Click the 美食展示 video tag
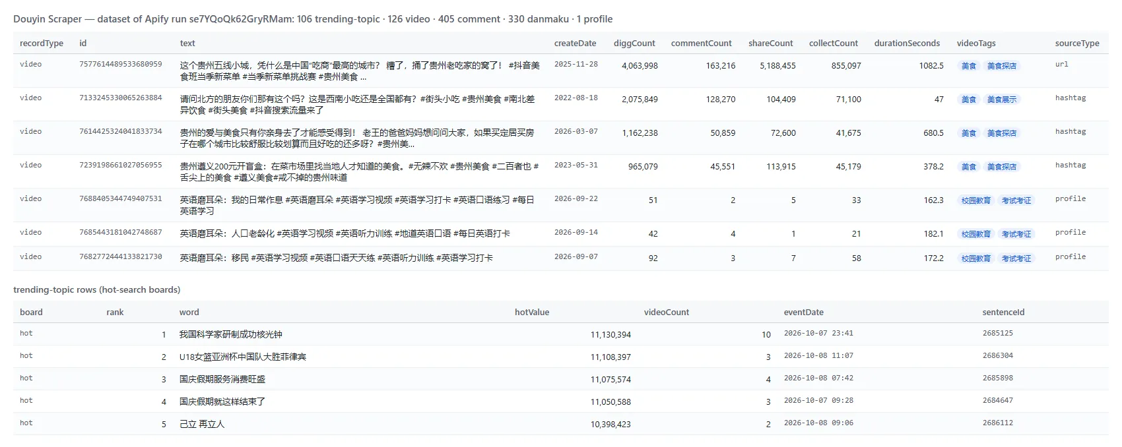This screenshot has height=447, width=1122. (1001, 100)
